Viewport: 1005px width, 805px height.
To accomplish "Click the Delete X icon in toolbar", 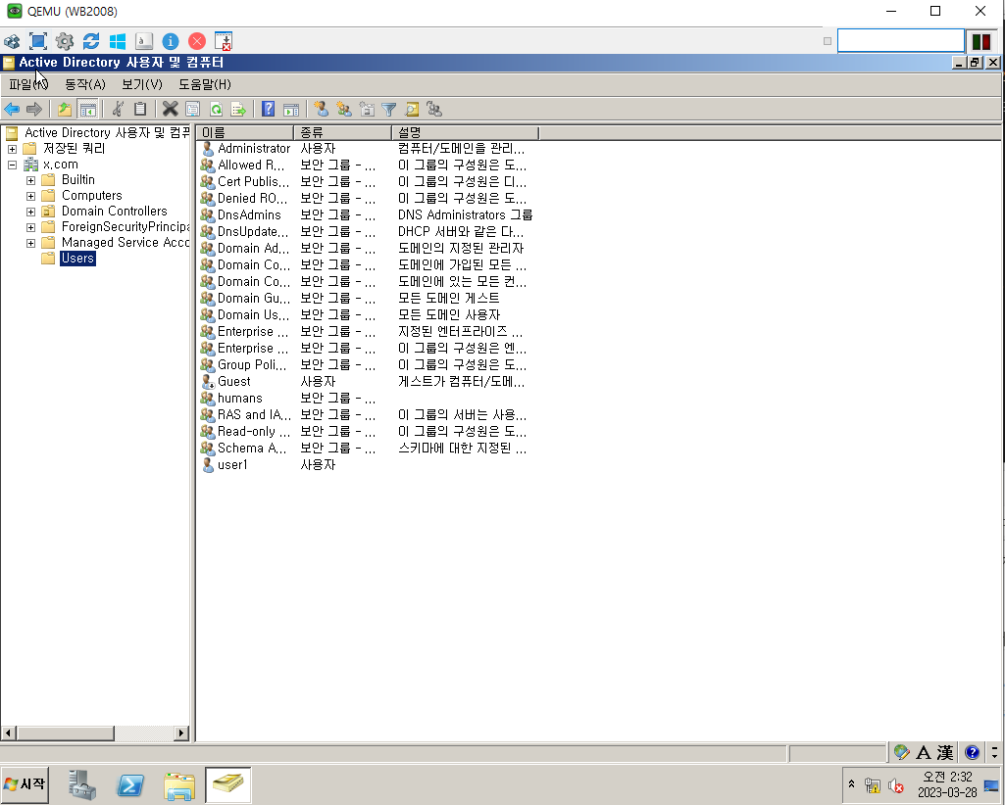I will pyautogui.click(x=170, y=110).
